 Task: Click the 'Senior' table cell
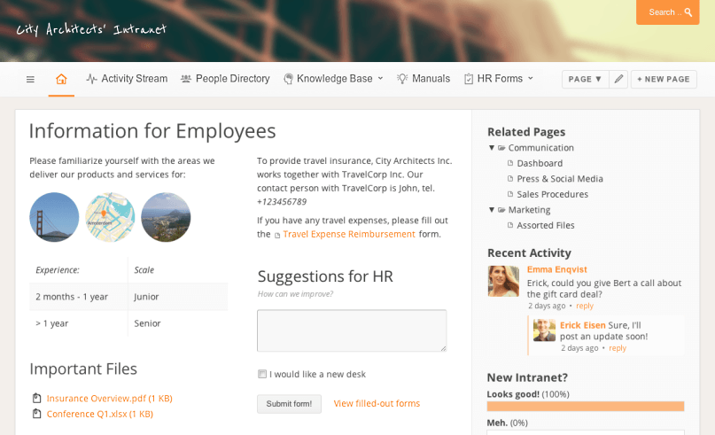coord(178,323)
